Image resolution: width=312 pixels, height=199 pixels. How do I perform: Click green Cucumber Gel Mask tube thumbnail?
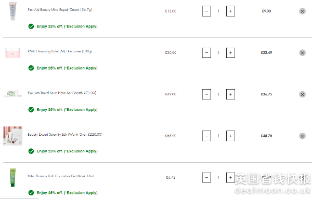click(12, 178)
